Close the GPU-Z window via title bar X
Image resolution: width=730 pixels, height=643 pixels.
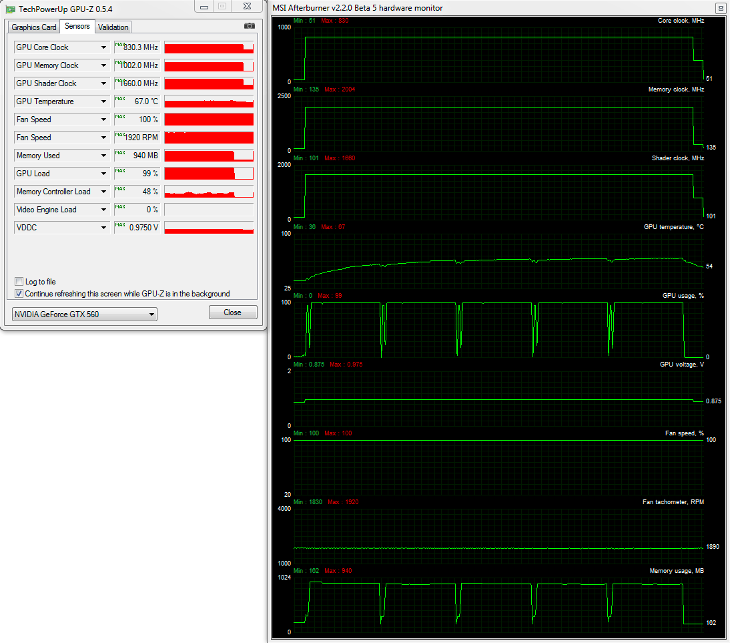tap(247, 7)
